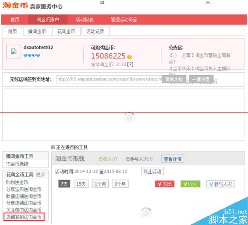Select the 3个月 time range
Viewport: 248px width, 225px height.
point(120,184)
